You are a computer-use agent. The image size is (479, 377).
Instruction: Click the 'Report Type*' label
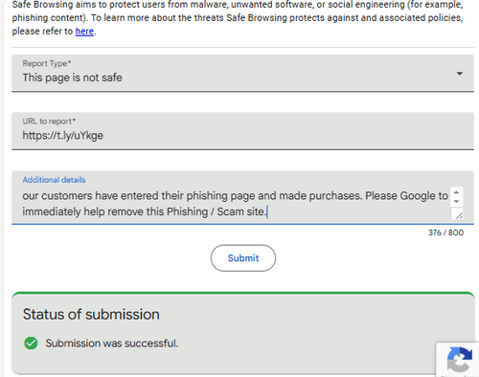pos(47,63)
